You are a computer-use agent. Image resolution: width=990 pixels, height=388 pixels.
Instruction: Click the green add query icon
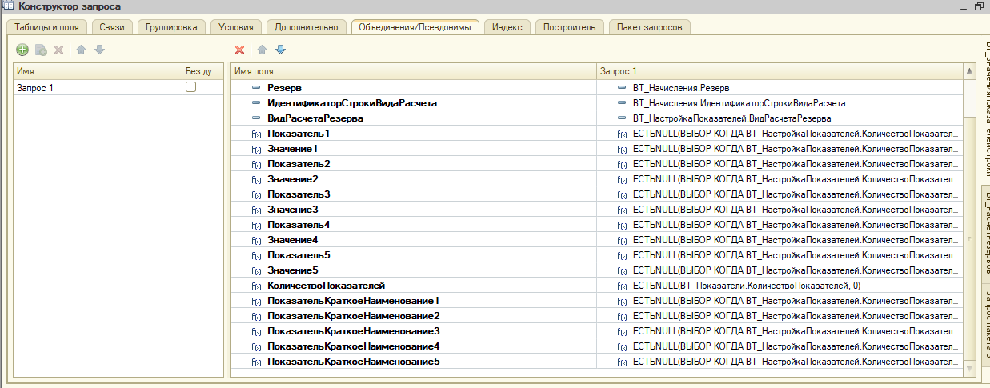pyautogui.click(x=22, y=50)
